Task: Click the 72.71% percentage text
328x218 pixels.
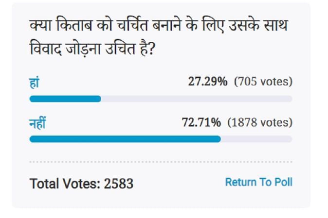Action: point(201,122)
